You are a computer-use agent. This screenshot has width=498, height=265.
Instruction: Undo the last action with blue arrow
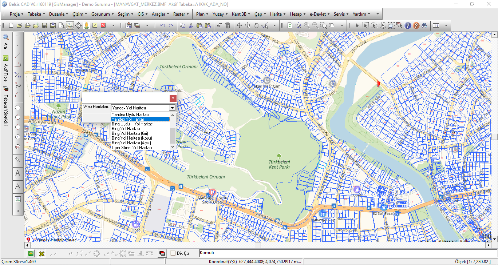pyautogui.click(x=162, y=25)
